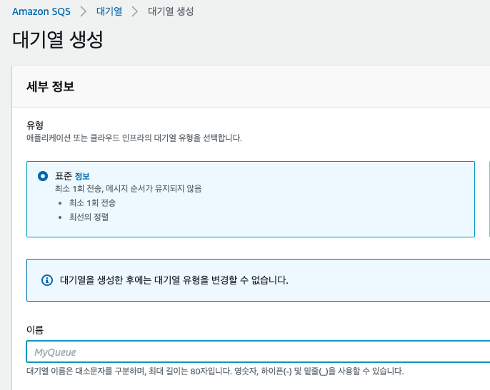Click the 최선의 정렬 bullet text
The image size is (490, 390).
point(89,217)
